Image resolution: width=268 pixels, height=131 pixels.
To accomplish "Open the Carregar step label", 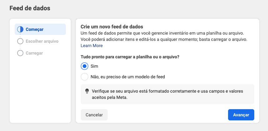I will tap(34, 53).
